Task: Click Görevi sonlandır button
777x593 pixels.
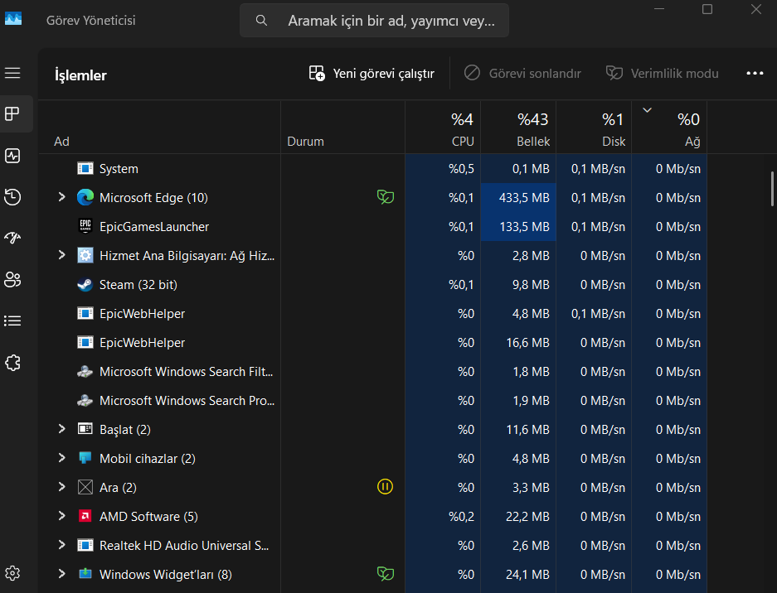Action: coord(522,73)
